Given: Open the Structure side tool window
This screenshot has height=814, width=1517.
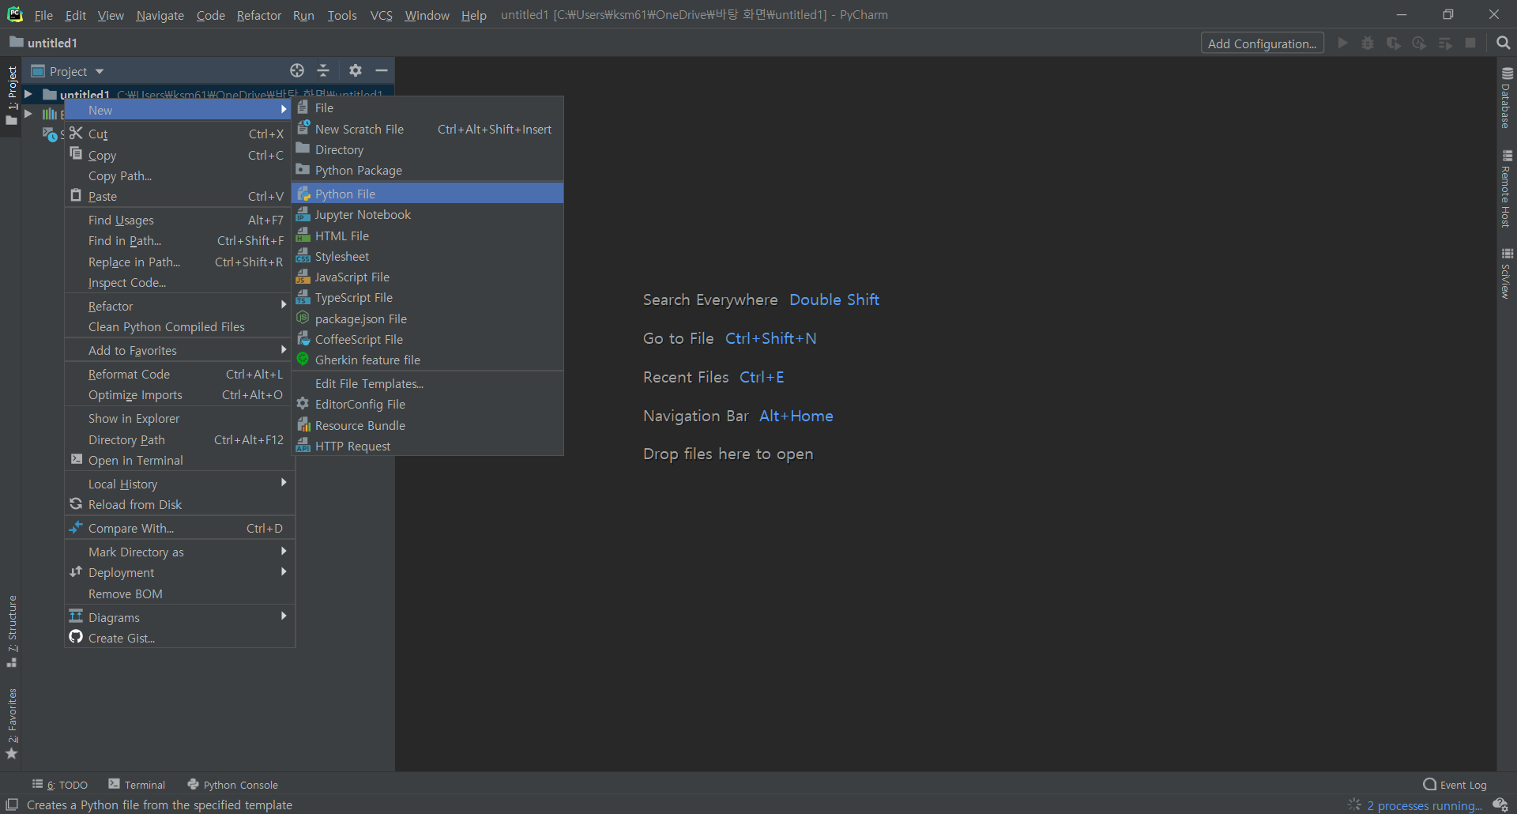Looking at the screenshot, I should [12, 631].
